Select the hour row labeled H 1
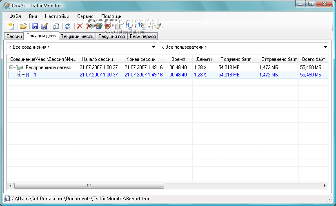Screen dimensions: 336x206 tap(168, 75)
